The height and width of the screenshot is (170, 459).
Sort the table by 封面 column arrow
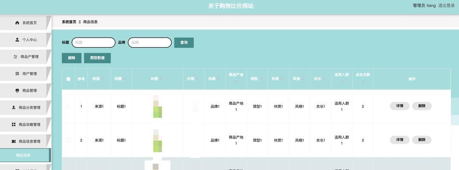pyautogui.click(x=161, y=79)
